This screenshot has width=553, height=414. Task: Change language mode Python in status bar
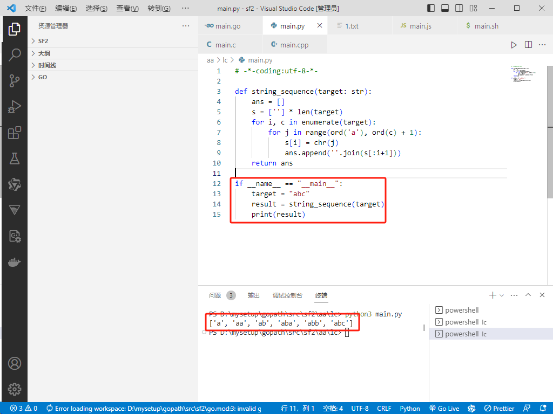click(410, 409)
